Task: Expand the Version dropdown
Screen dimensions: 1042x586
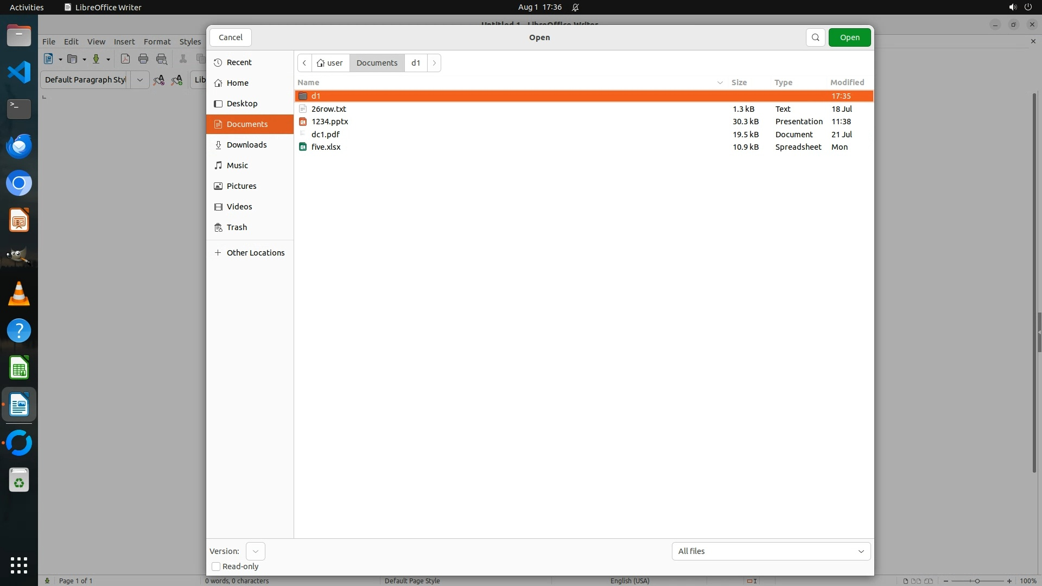Action: pyautogui.click(x=255, y=551)
